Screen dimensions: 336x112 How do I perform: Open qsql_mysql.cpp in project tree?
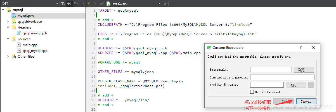point(35,50)
